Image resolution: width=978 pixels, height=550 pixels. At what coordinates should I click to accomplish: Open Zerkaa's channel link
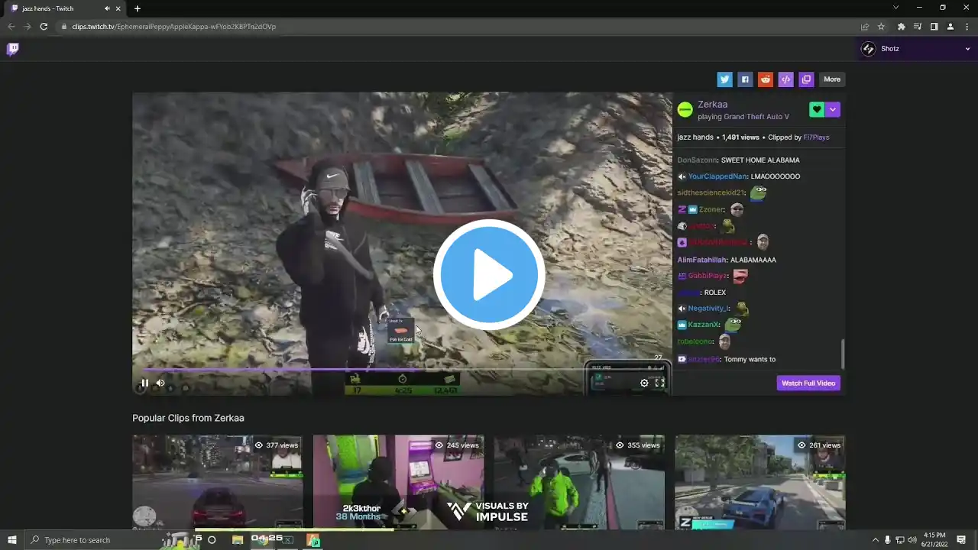712,105
